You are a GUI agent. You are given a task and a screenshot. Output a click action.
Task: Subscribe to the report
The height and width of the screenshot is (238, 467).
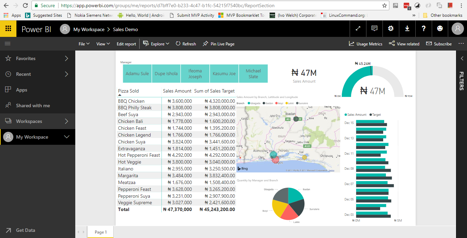pos(439,44)
